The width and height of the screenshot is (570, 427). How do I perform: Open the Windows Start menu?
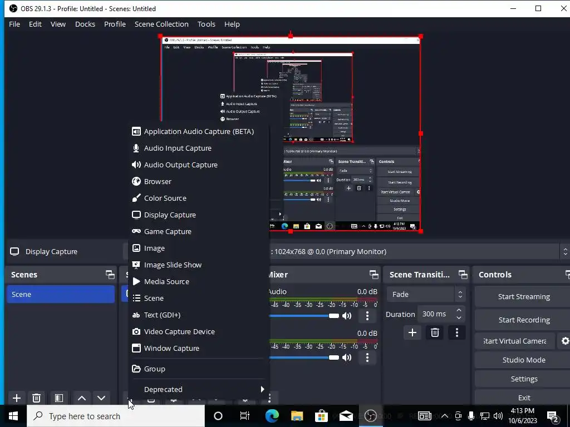[13, 416]
